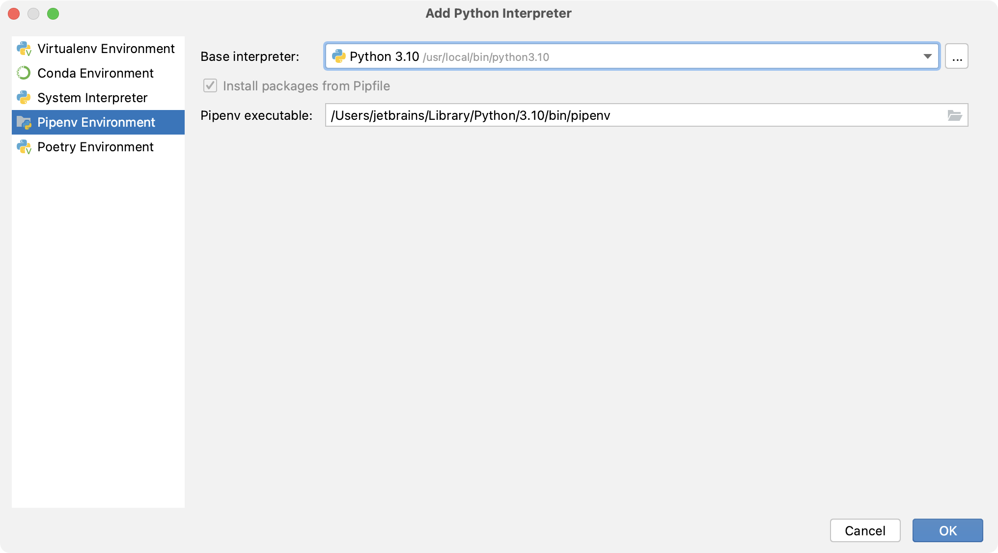Dismiss the dialog with Cancel
The image size is (998, 553).
pyautogui.click(x=865, y=530)
